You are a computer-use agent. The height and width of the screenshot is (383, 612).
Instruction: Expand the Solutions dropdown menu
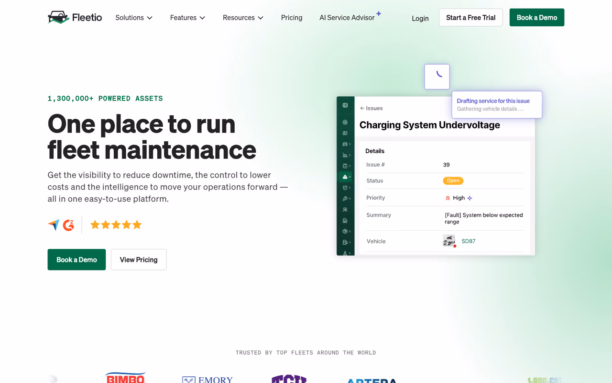pyautogui.click(x=134, y=18)
